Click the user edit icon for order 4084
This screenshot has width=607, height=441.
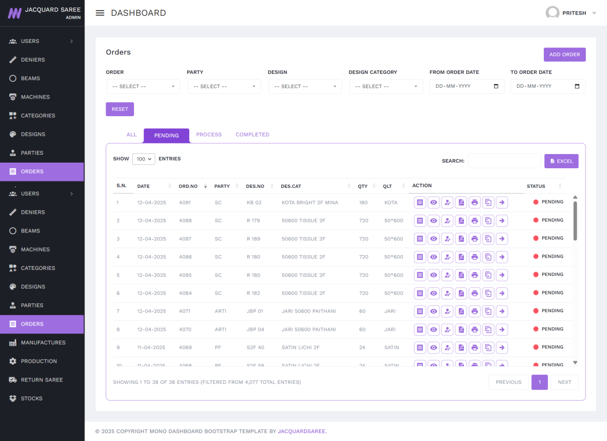[447, 293]
